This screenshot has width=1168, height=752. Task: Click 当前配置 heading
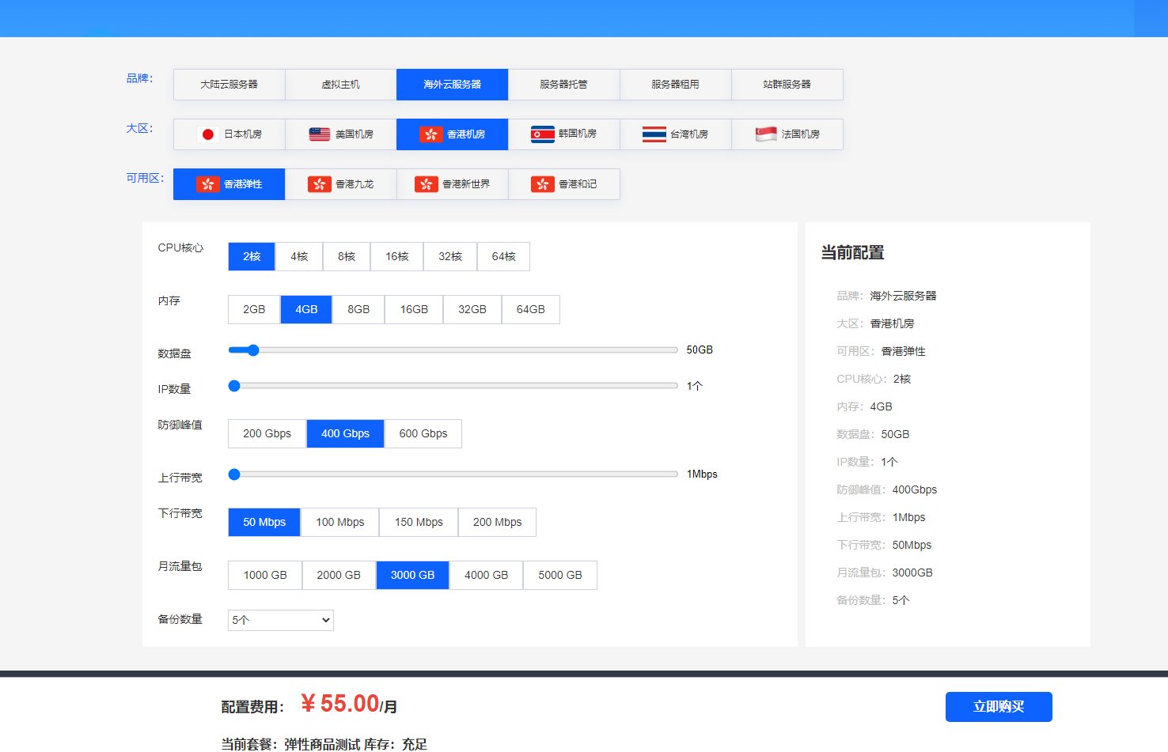(x=853, y=253)
